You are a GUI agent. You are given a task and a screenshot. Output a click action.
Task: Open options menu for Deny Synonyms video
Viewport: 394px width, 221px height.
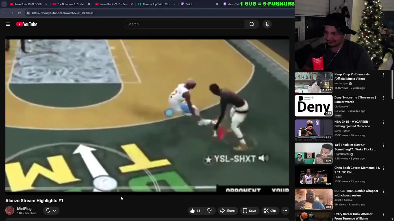(384, 98)
